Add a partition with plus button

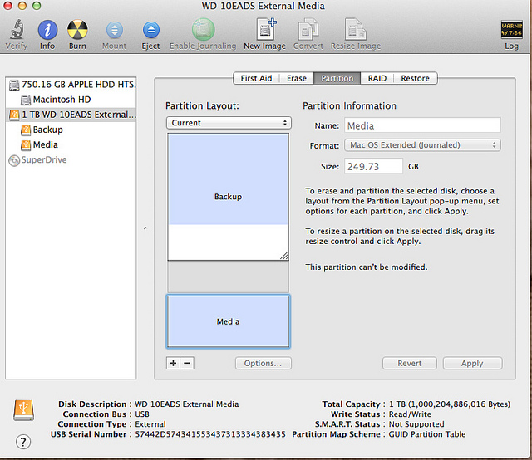tap(173, 363)
